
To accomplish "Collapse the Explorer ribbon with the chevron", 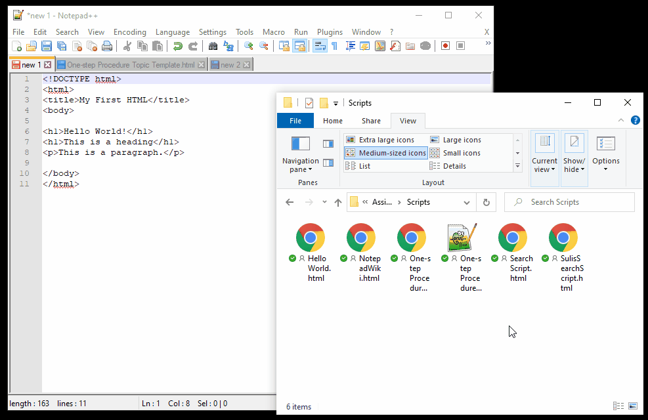I will point(620,120).
